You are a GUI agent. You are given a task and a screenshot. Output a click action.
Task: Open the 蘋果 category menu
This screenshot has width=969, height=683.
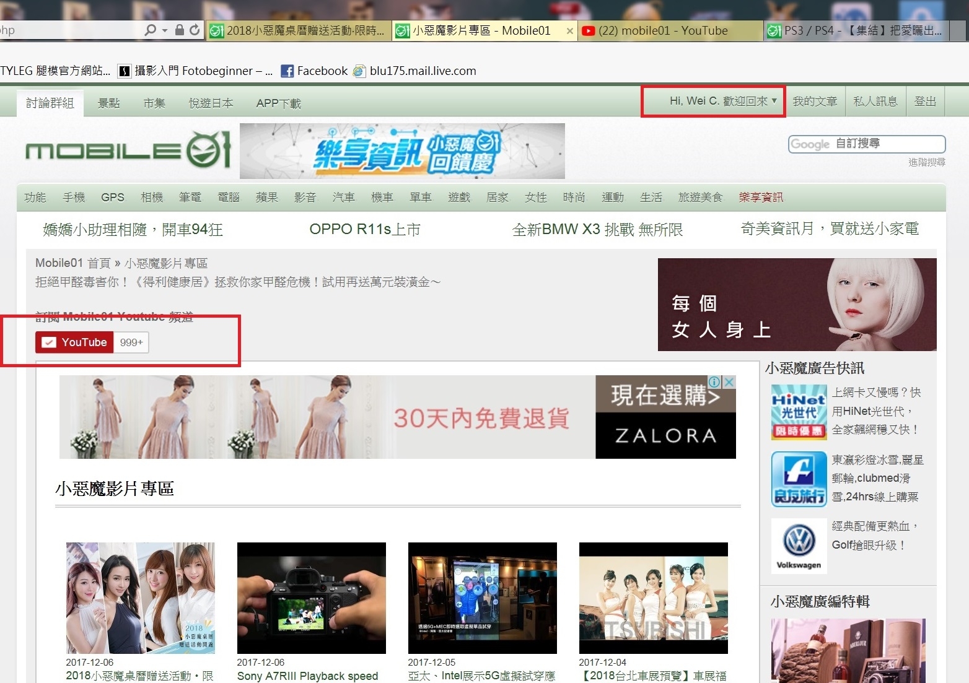(x=267, y=197)
